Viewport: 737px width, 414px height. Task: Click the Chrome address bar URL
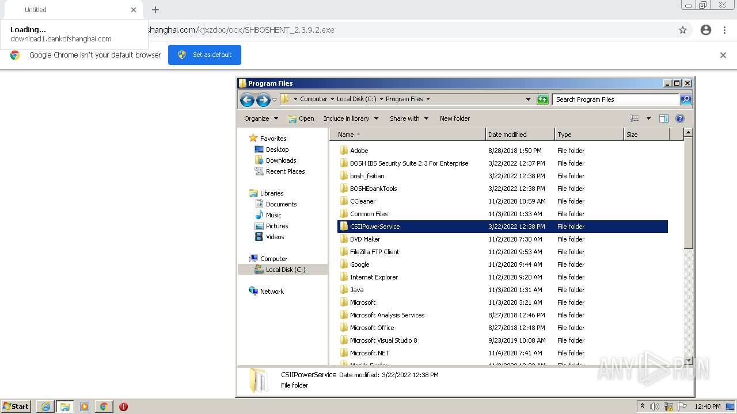click(x=240, y=30)
